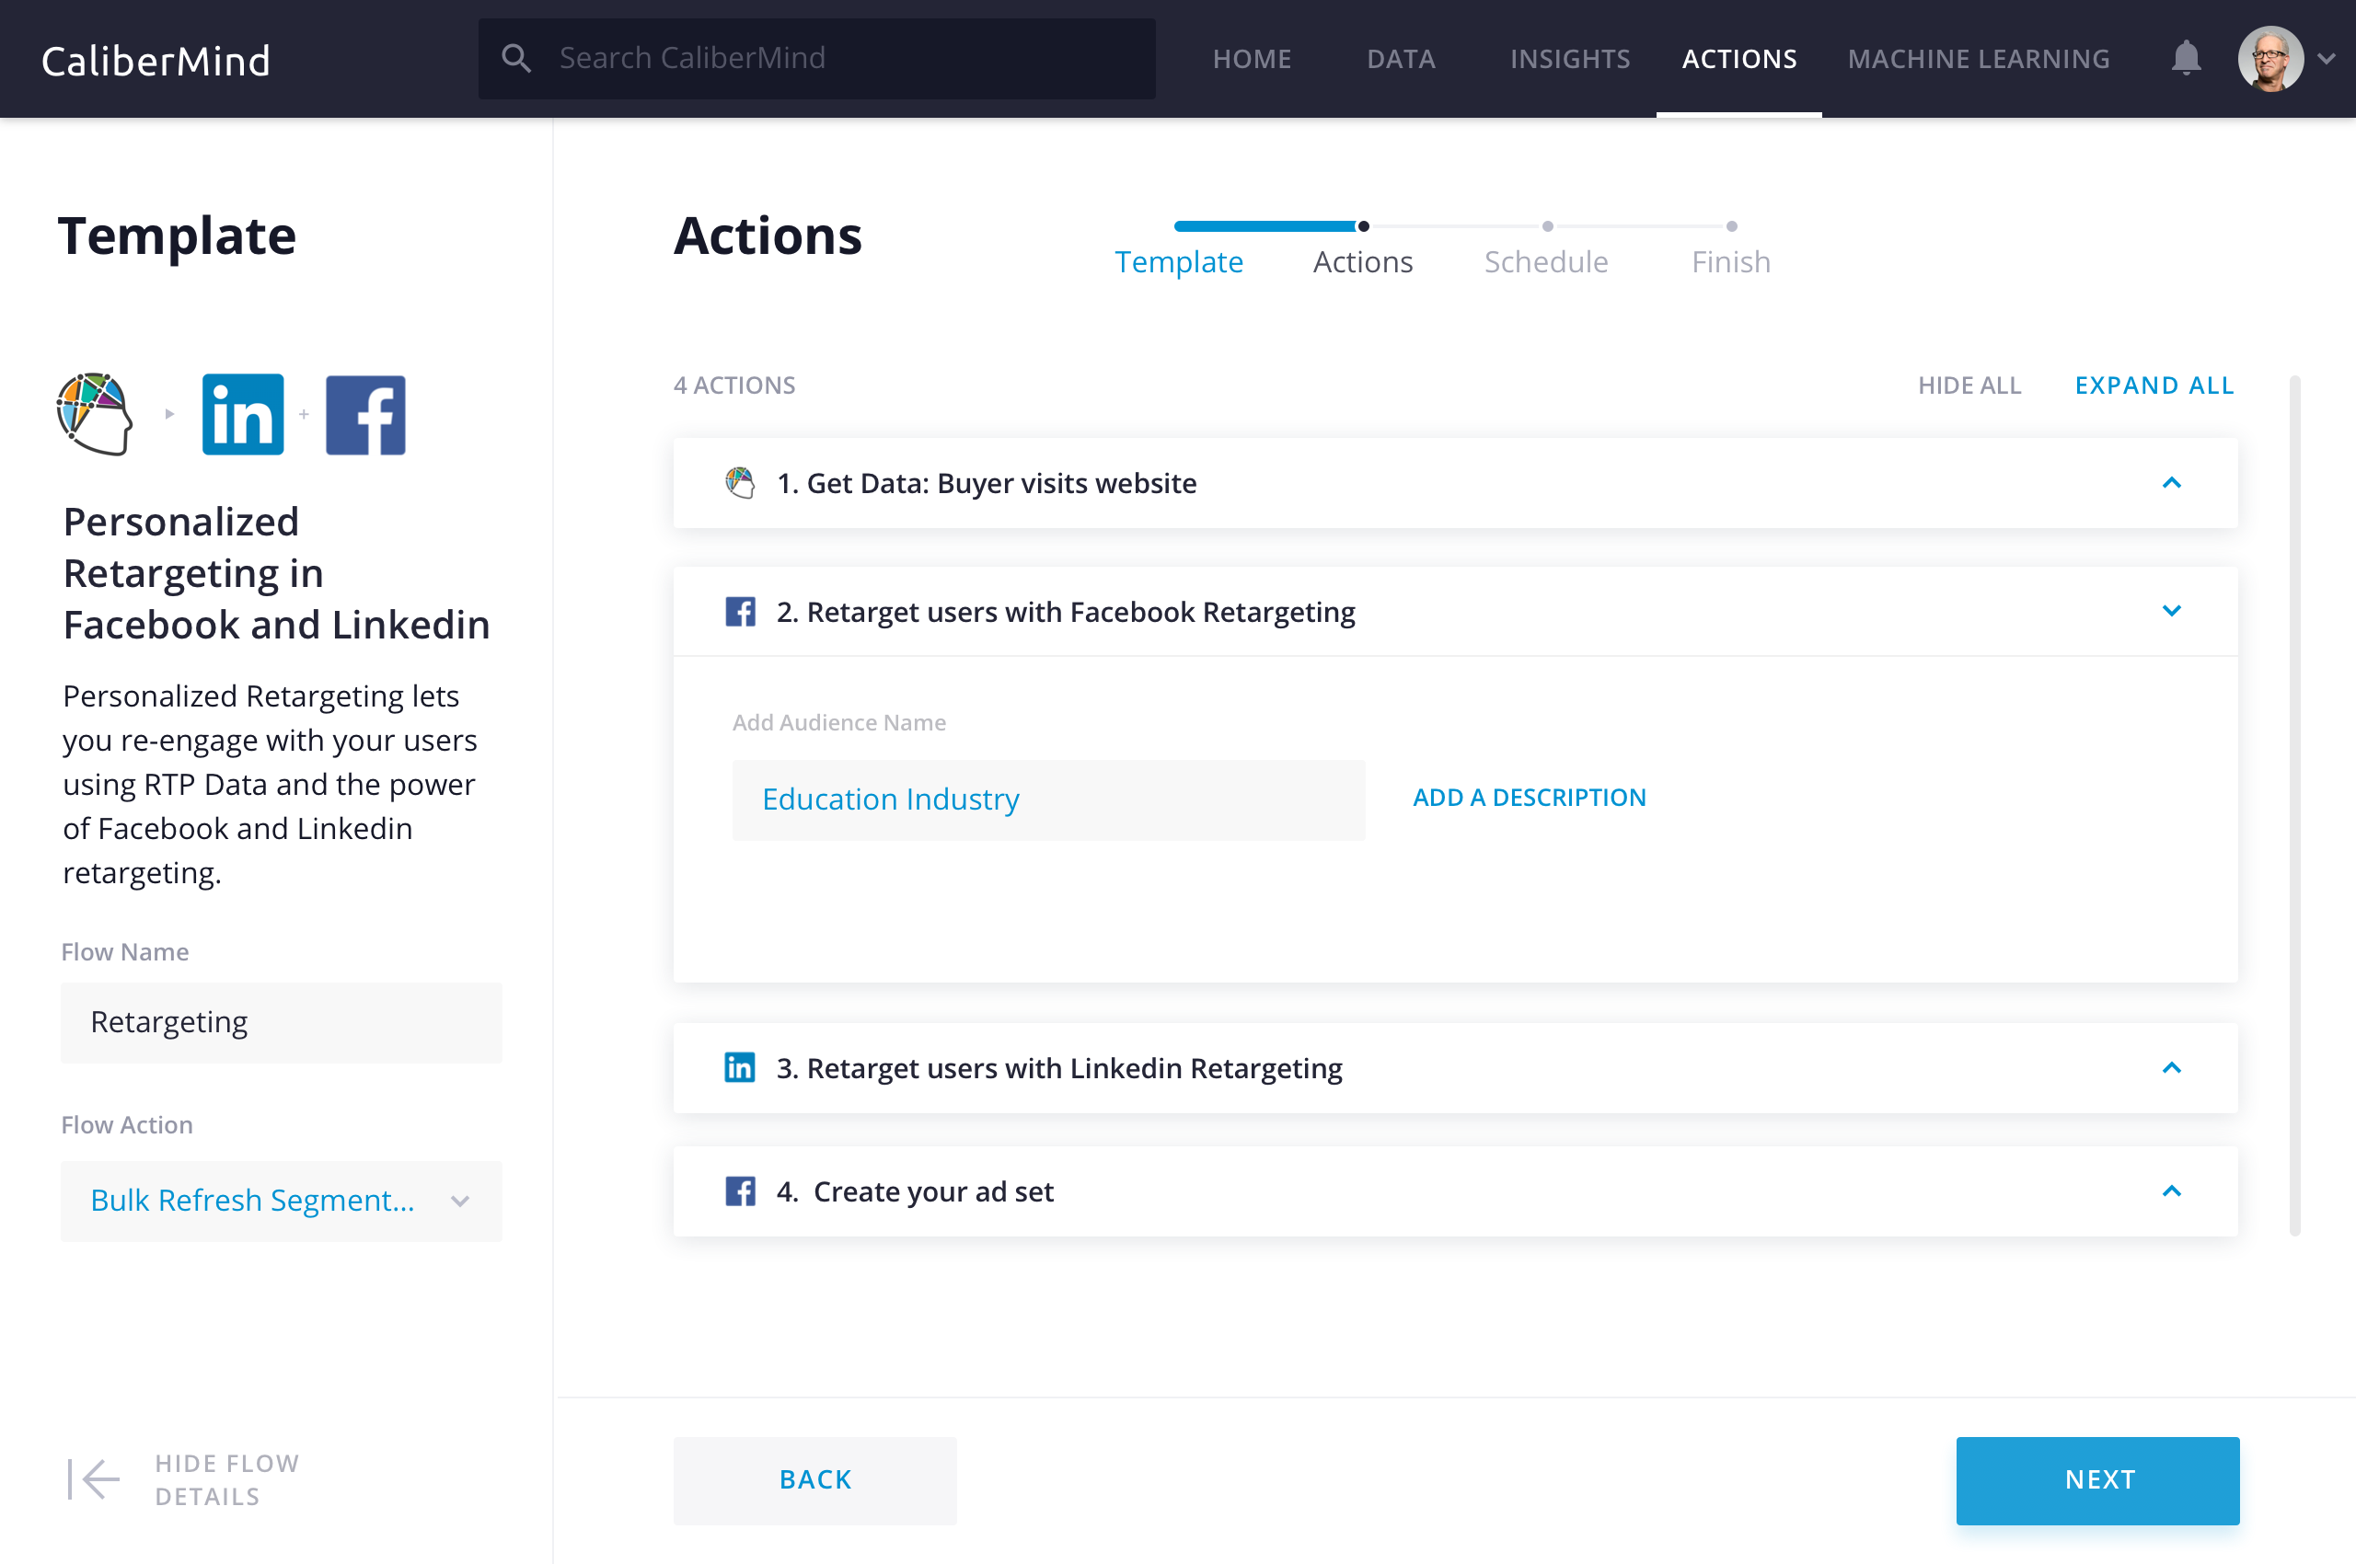The image size is (2356, 1564).
Task: Click the CaliberMind head logo in sidebar
Action: click(x=96, y=415)
